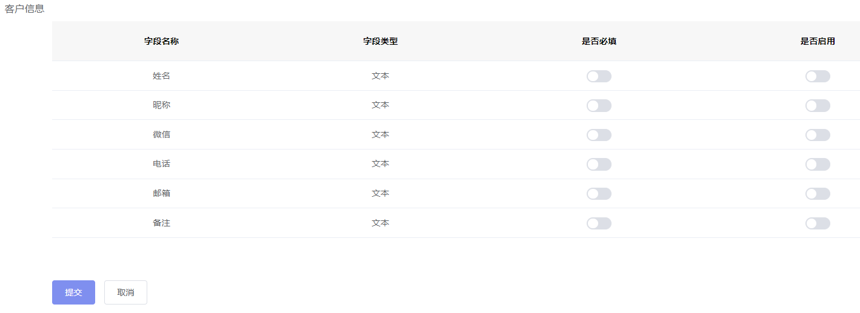Image resolution: width=860 pixels, height=313 pixels.
Task: Click the 字段类型 column header
Action: click(381, 41)
